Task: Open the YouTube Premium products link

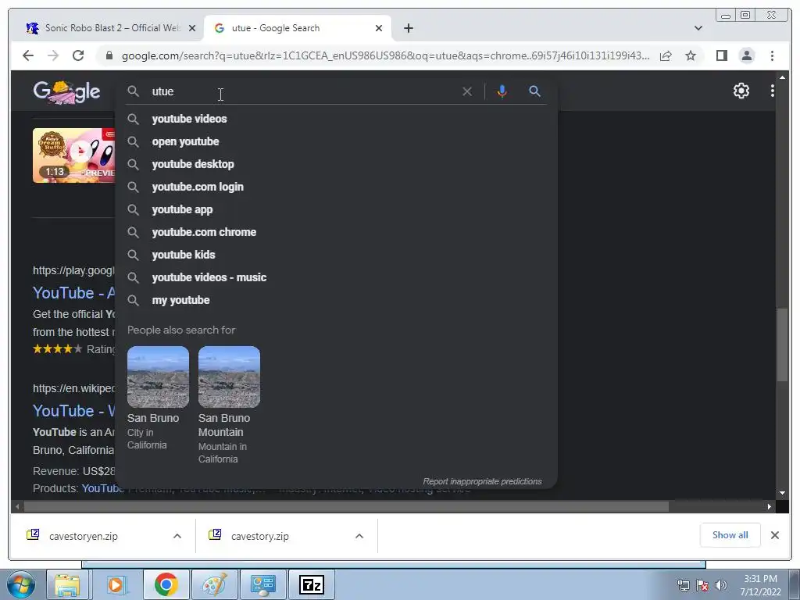Action: tap(102, 489)
